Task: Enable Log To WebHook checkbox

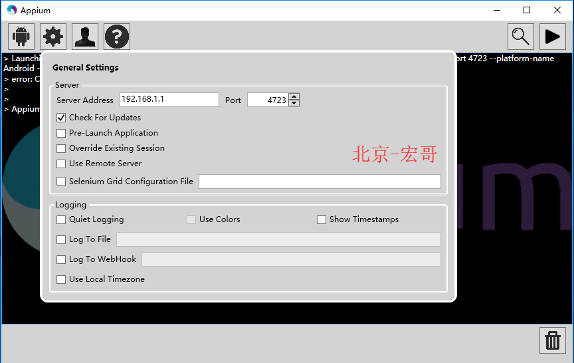Action: 61,260
